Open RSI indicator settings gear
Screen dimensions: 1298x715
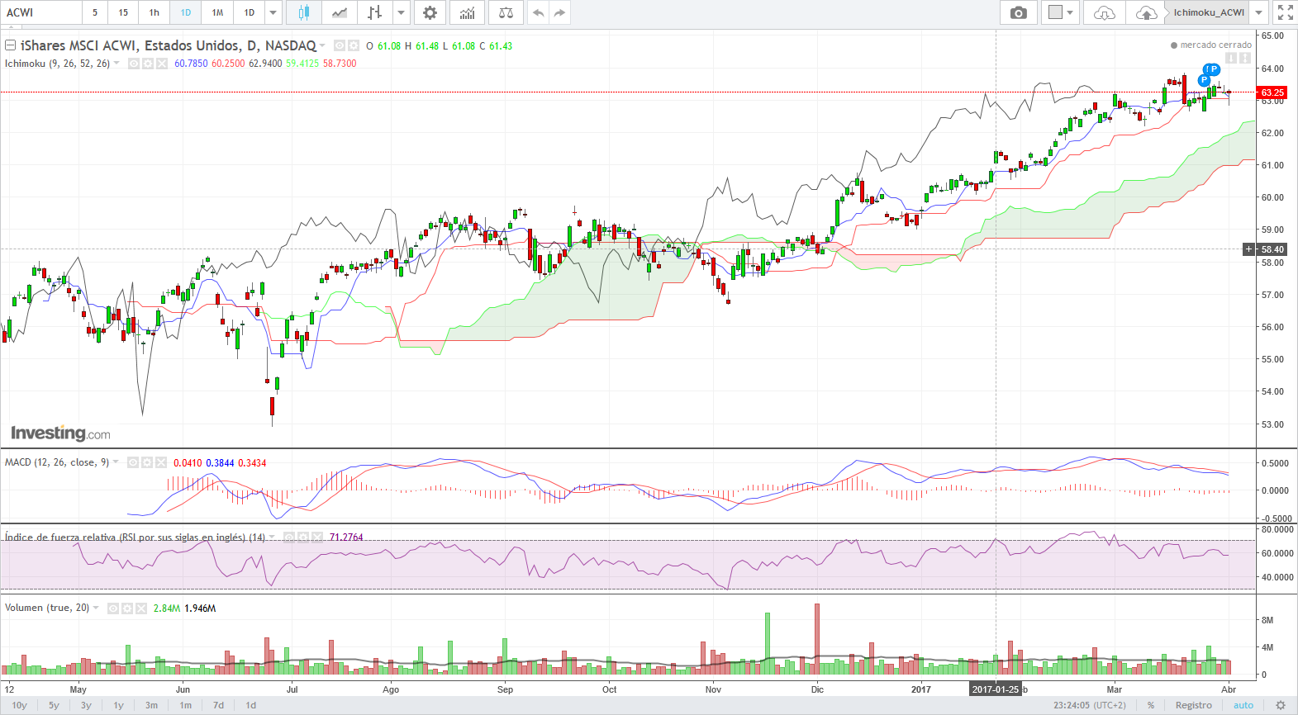pyautogui.click(x=303, y=537)
